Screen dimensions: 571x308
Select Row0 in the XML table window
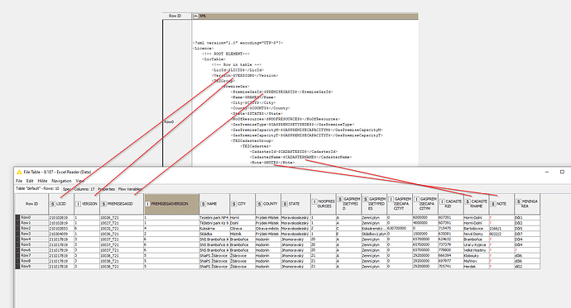tap(177, 122)
